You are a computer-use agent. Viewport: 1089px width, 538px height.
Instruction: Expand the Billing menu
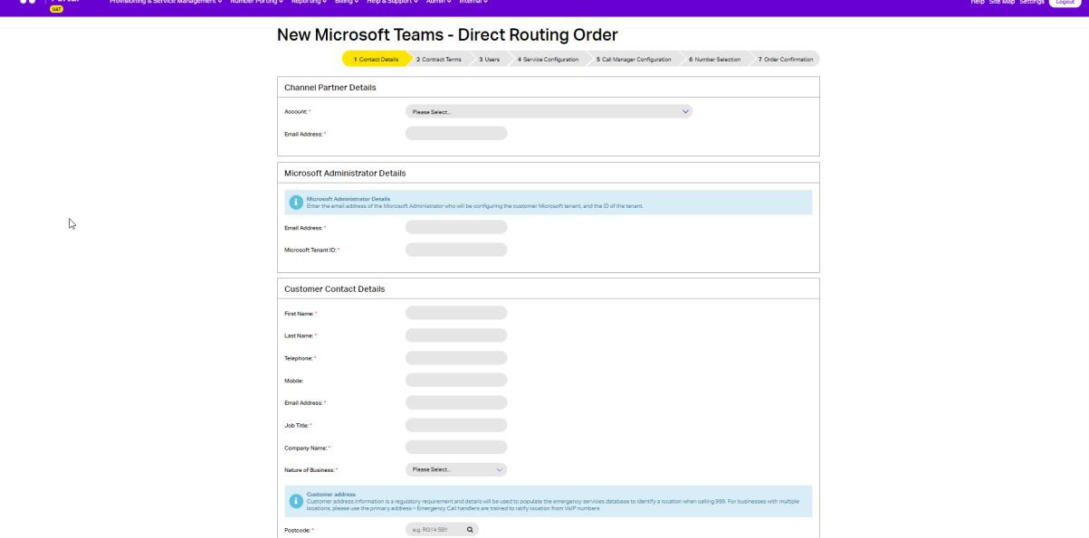click(347, 2)
